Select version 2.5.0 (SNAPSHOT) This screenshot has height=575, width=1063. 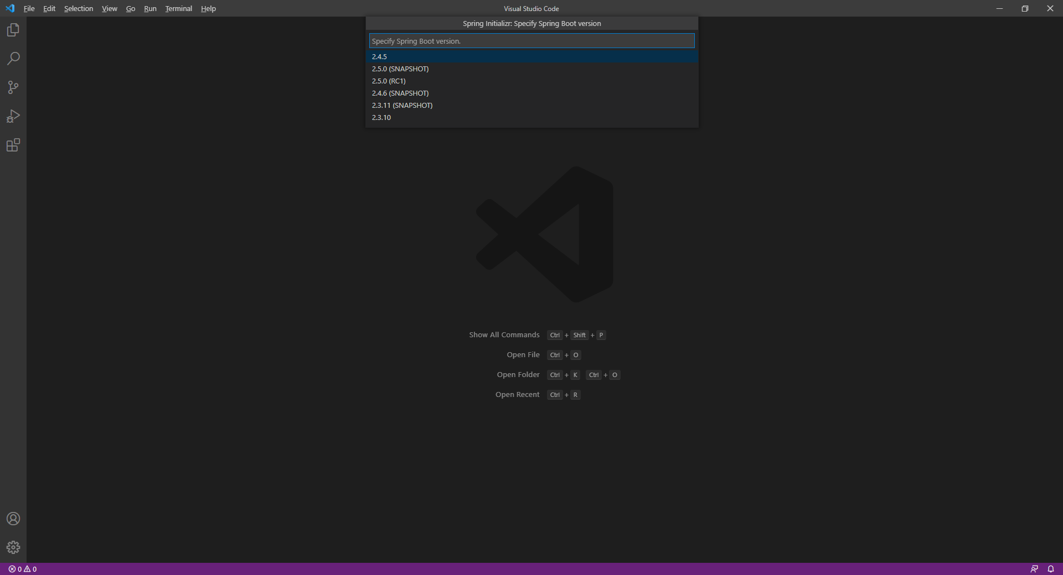point(531,69)
